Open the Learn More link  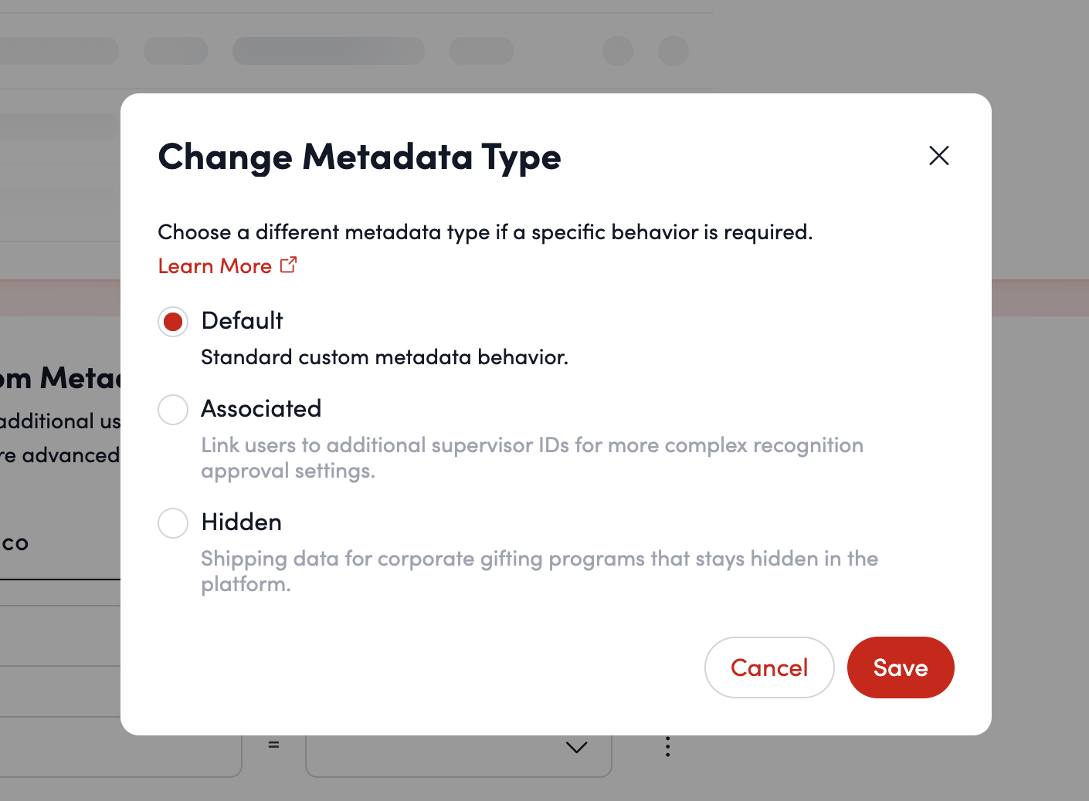(x=215, y=266)
